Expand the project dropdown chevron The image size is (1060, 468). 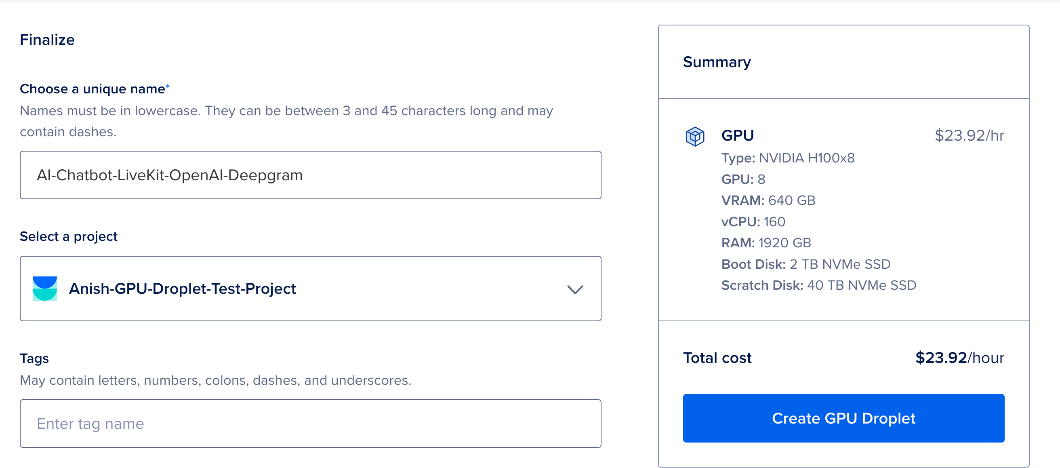(x=575, y=289)
